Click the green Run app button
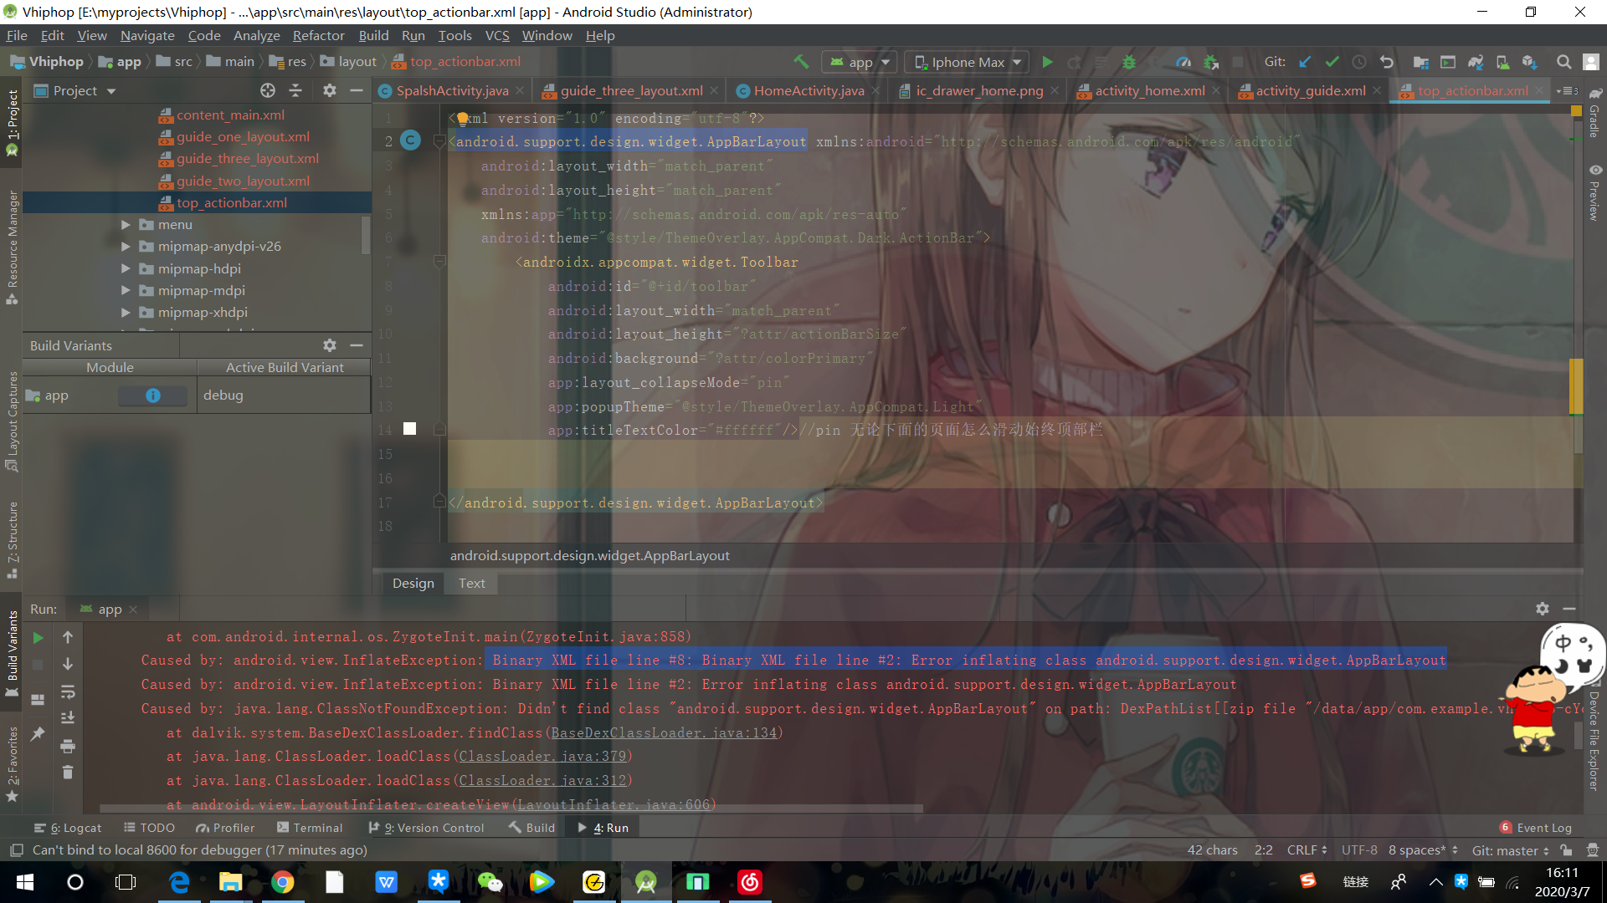The height and width of the screenshot is (903, 1607). (x=1047, y=62)
